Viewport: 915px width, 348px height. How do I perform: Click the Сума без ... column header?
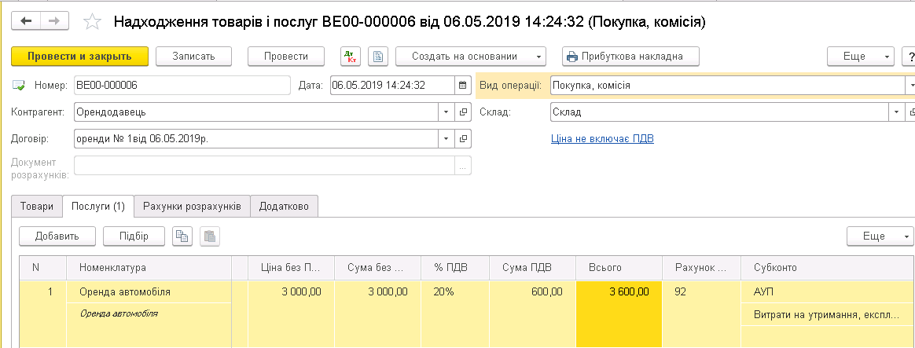377,268
